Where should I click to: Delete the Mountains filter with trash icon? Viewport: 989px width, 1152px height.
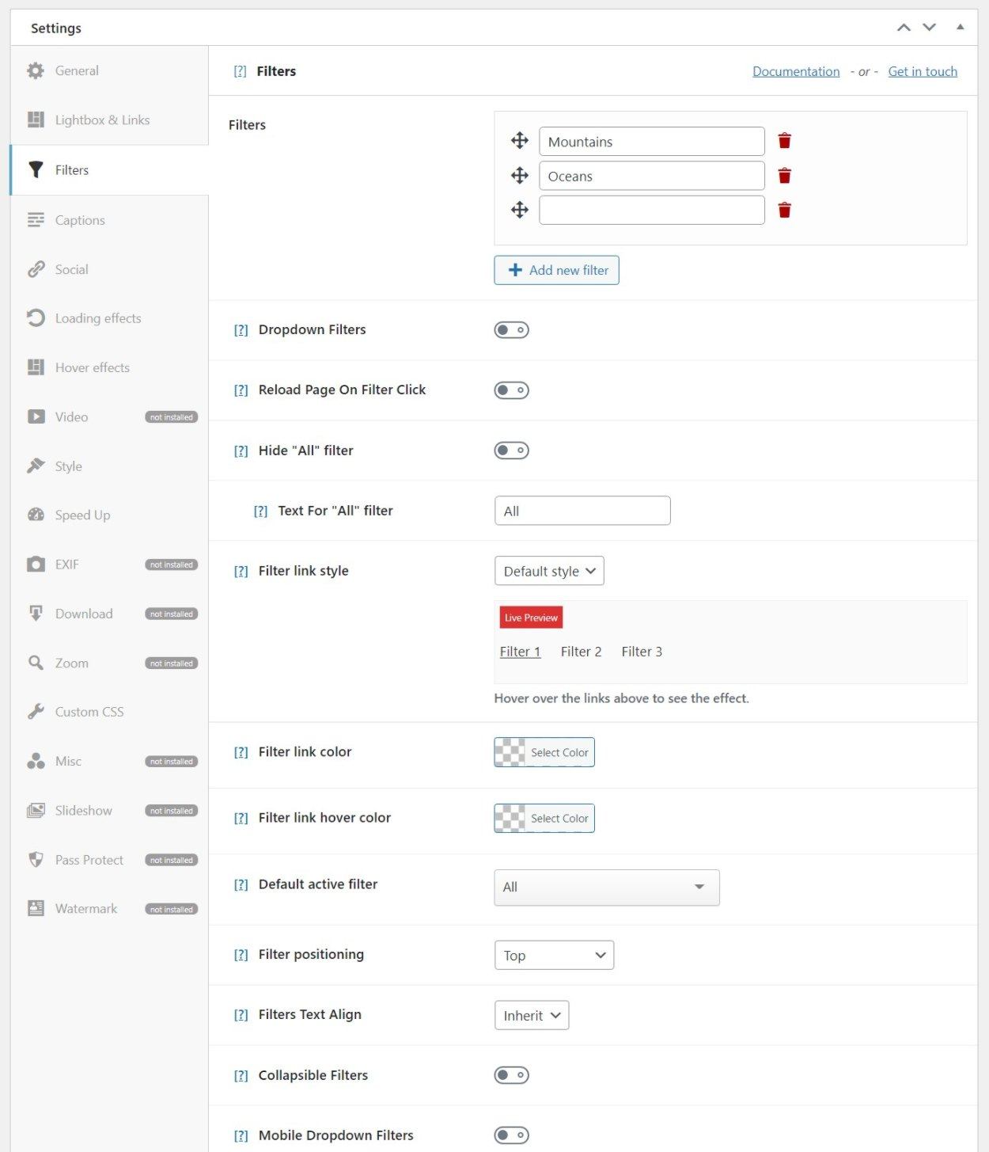pyautogui.click(x=784, y=141)
